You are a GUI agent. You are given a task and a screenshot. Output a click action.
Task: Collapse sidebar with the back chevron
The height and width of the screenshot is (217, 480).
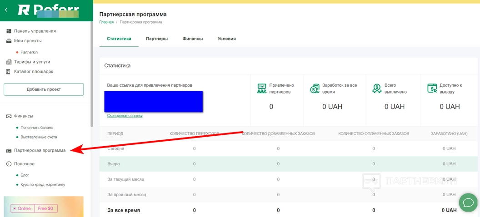pos(6,10)
